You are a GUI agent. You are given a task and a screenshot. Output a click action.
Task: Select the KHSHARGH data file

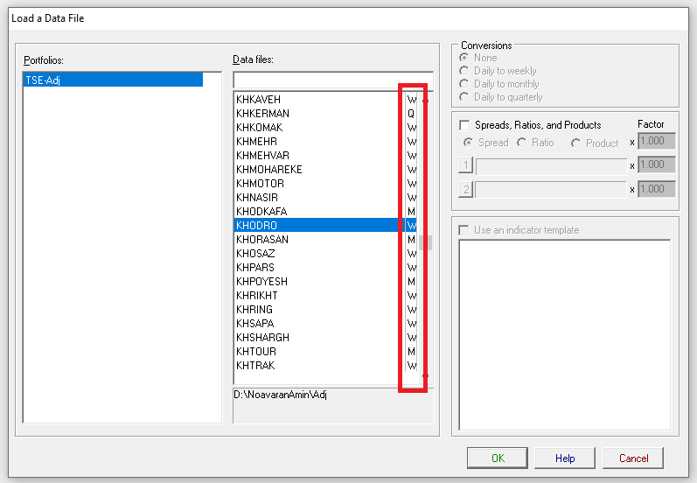click(x=326, y=338)
